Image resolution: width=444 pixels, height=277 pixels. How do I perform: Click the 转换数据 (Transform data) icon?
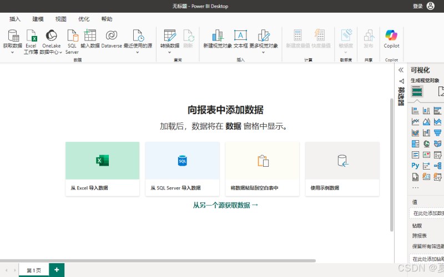[170, 35]
